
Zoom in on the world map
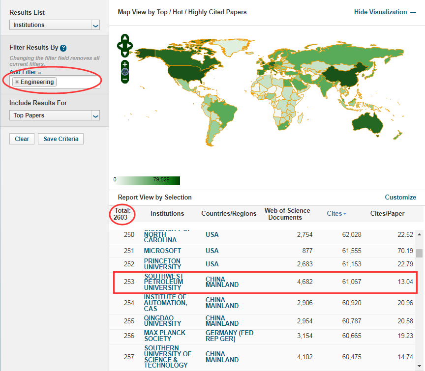125,64
